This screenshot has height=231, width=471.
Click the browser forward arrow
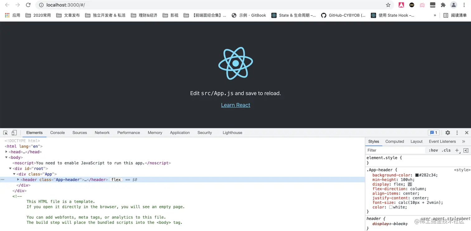(x=18, y=5)
